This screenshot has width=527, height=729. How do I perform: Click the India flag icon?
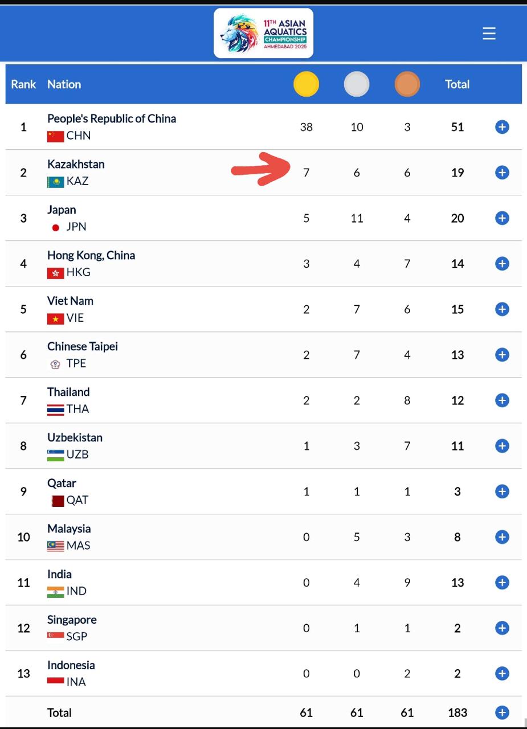tap(55, 592)
